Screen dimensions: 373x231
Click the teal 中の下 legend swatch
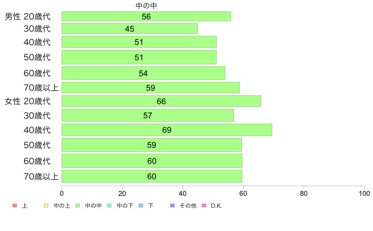click(110, 206)
